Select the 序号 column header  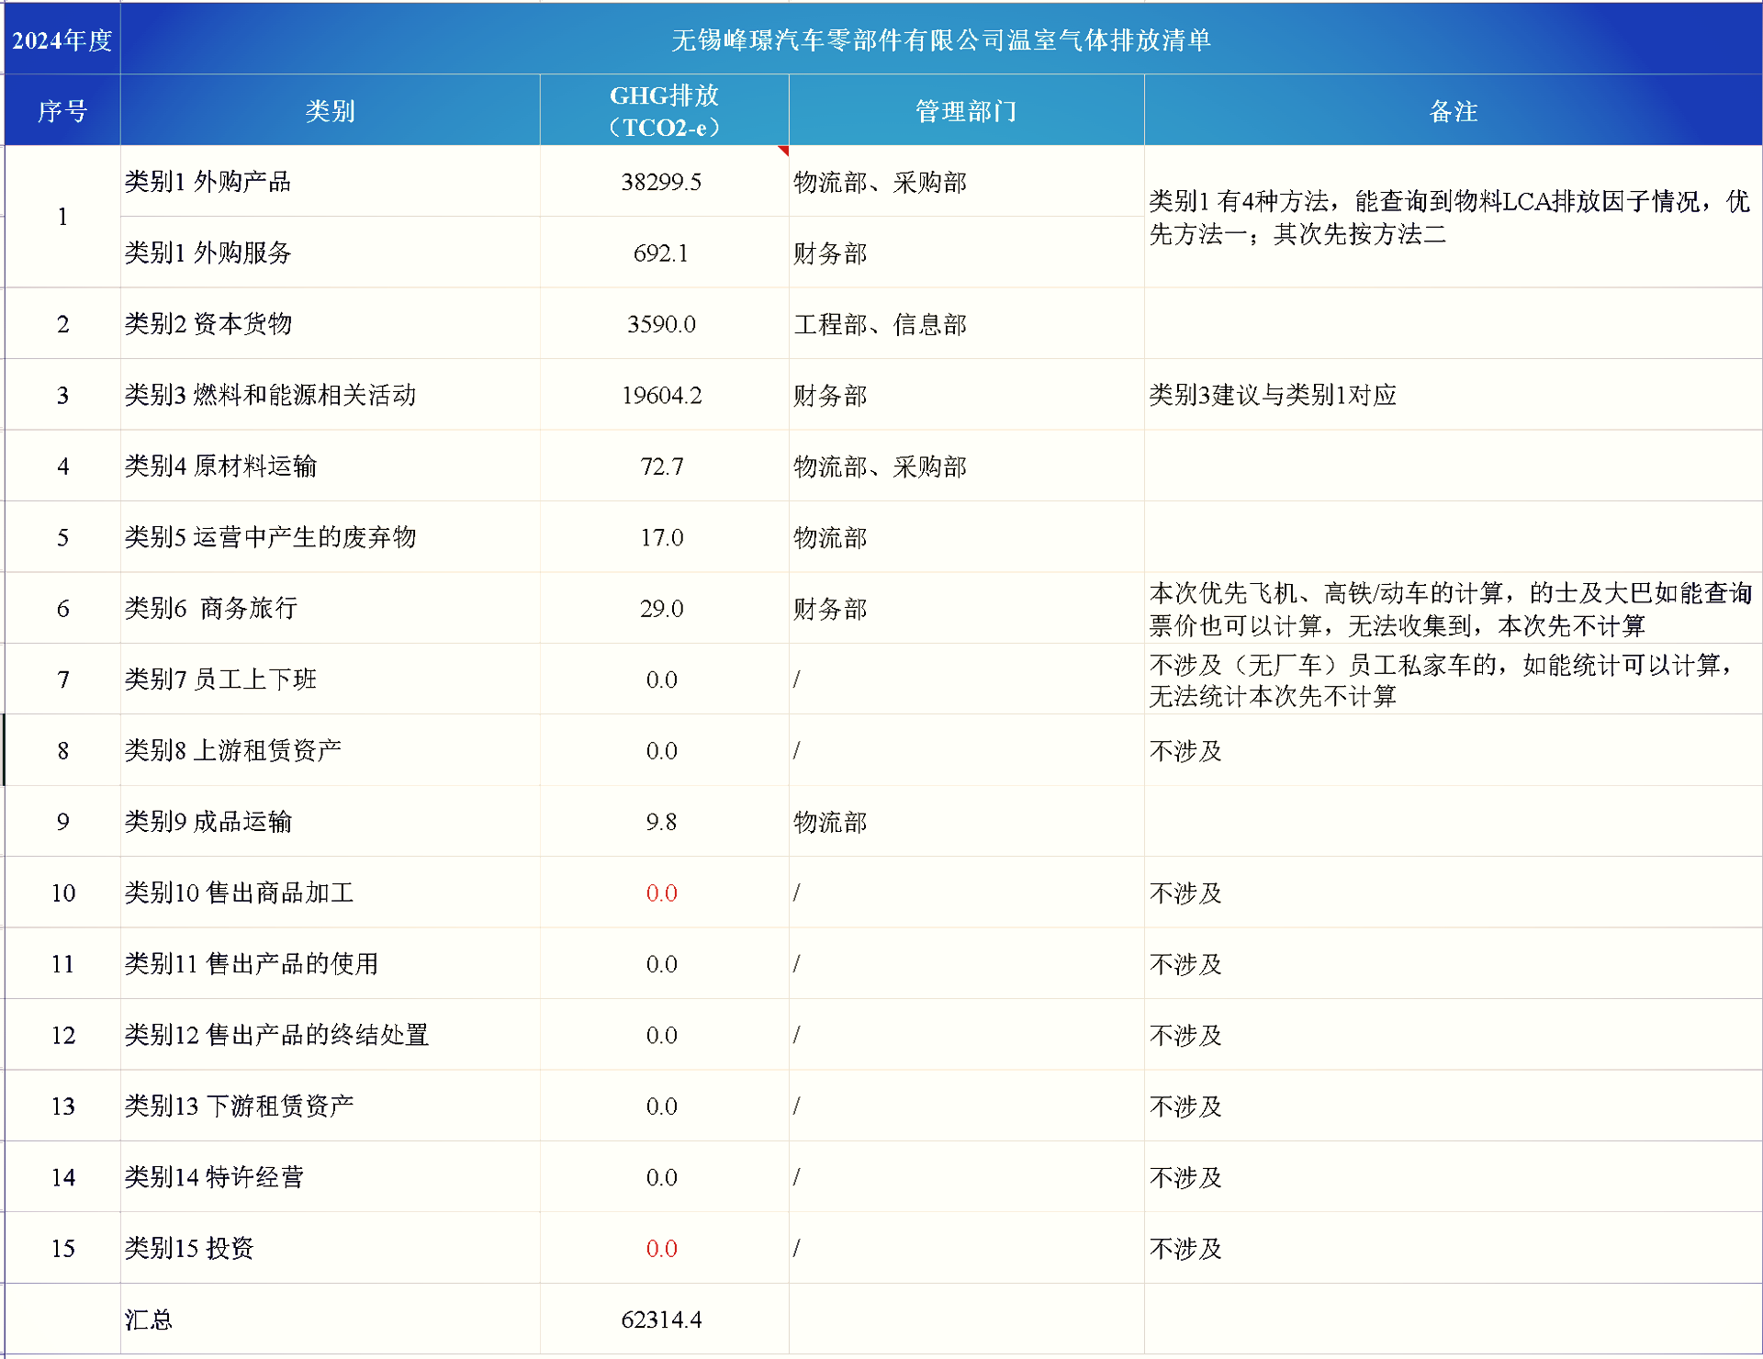click(x=61, y=110)
